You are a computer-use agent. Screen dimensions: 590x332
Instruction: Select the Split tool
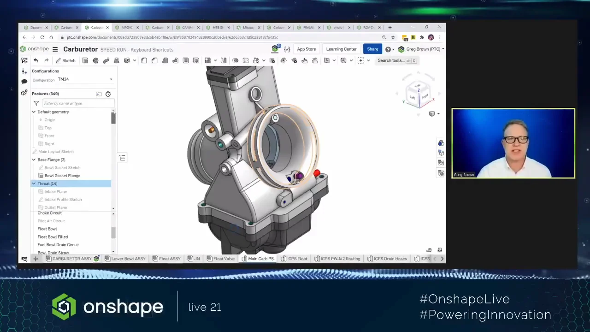pos(246,60)
